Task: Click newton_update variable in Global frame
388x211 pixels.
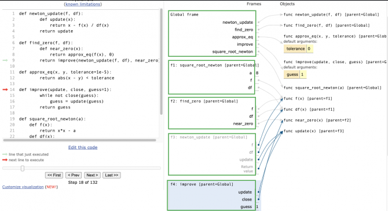Action: 237,22
